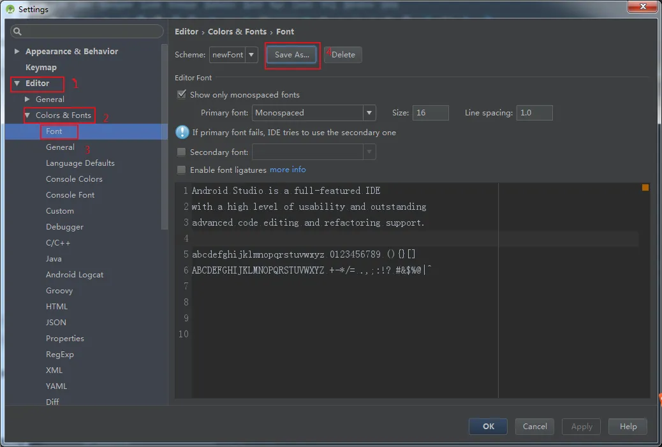
Task: Open Console Font settings
Action: click(70, 195)
